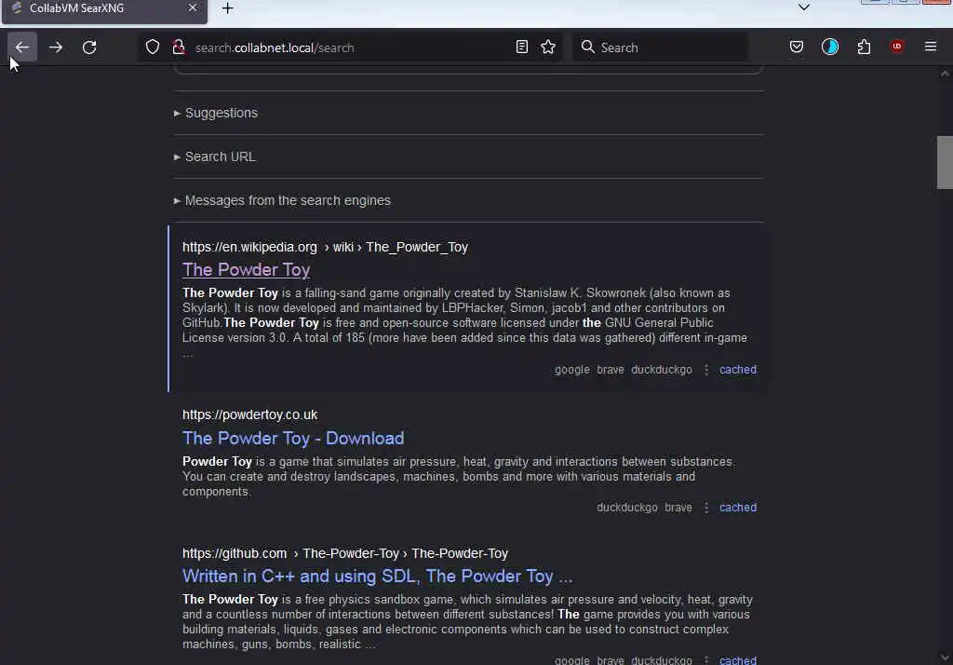Go forward with the forward arrow
This screenshot has width=953, height=665.
pyautogui.click(x=56, y=47)
